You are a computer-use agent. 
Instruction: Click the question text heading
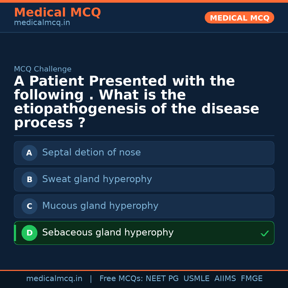[x=136, y=102]
